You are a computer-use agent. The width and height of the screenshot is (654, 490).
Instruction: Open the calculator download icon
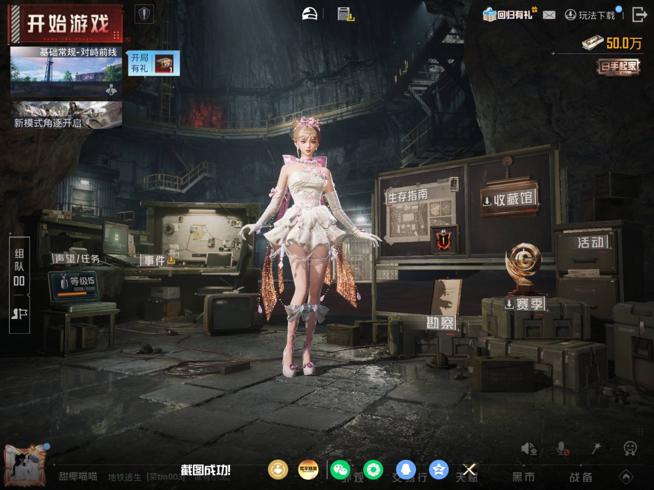point(346,14)
